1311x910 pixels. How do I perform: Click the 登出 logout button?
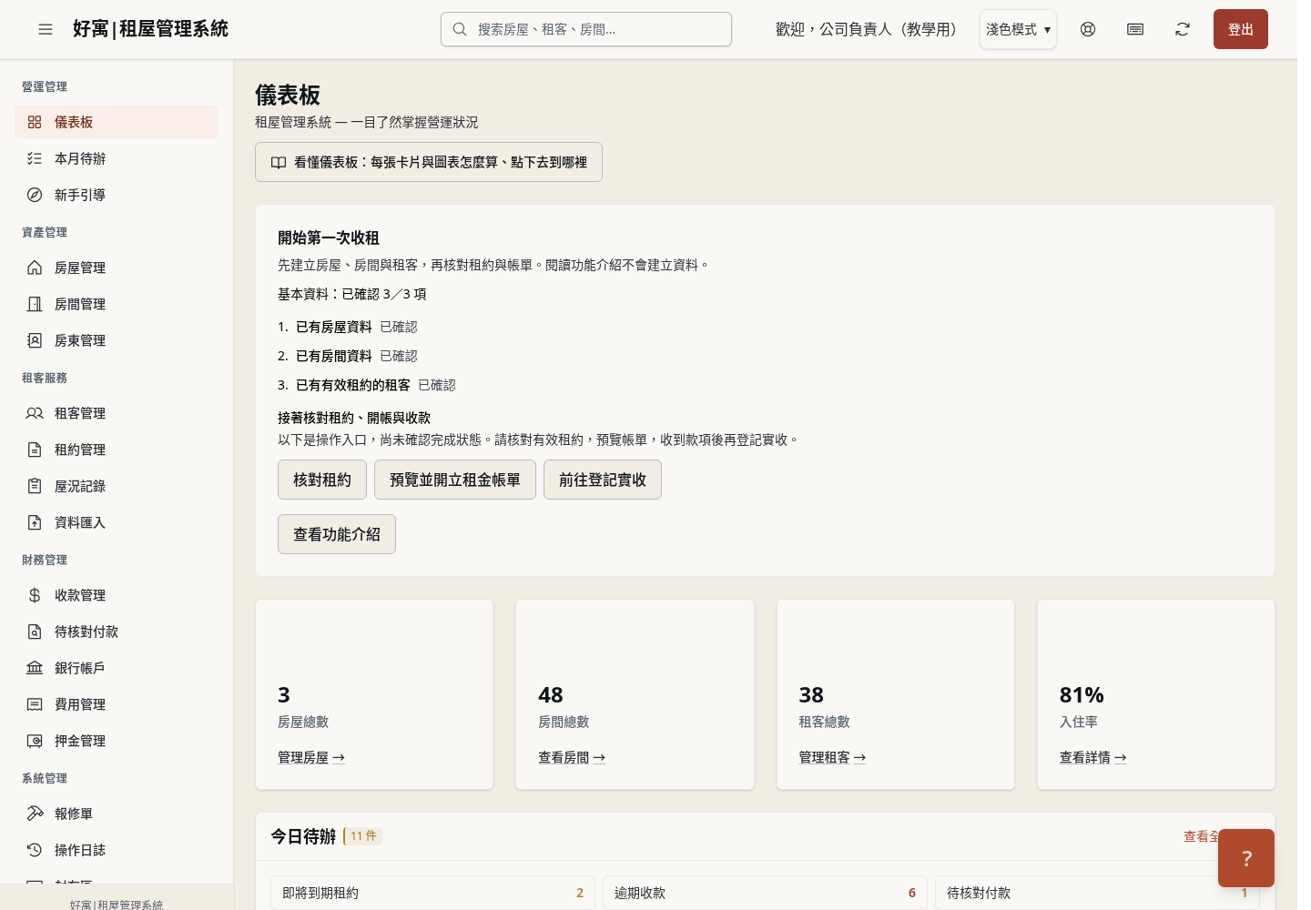1240,29
